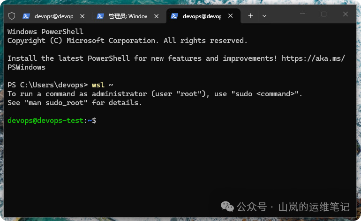Viewport: 361px width, 221px height.
Task: Click the "PS C:\Users\devops>" prompt
Action: pyautogui.click(x=47, y=85)
